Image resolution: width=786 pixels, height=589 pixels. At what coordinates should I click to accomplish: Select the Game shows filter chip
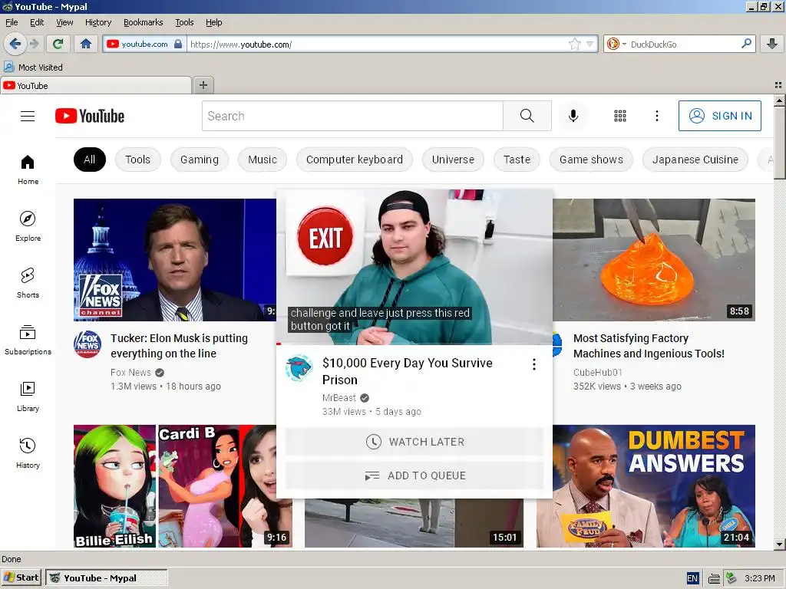click(x=591, y=160)
